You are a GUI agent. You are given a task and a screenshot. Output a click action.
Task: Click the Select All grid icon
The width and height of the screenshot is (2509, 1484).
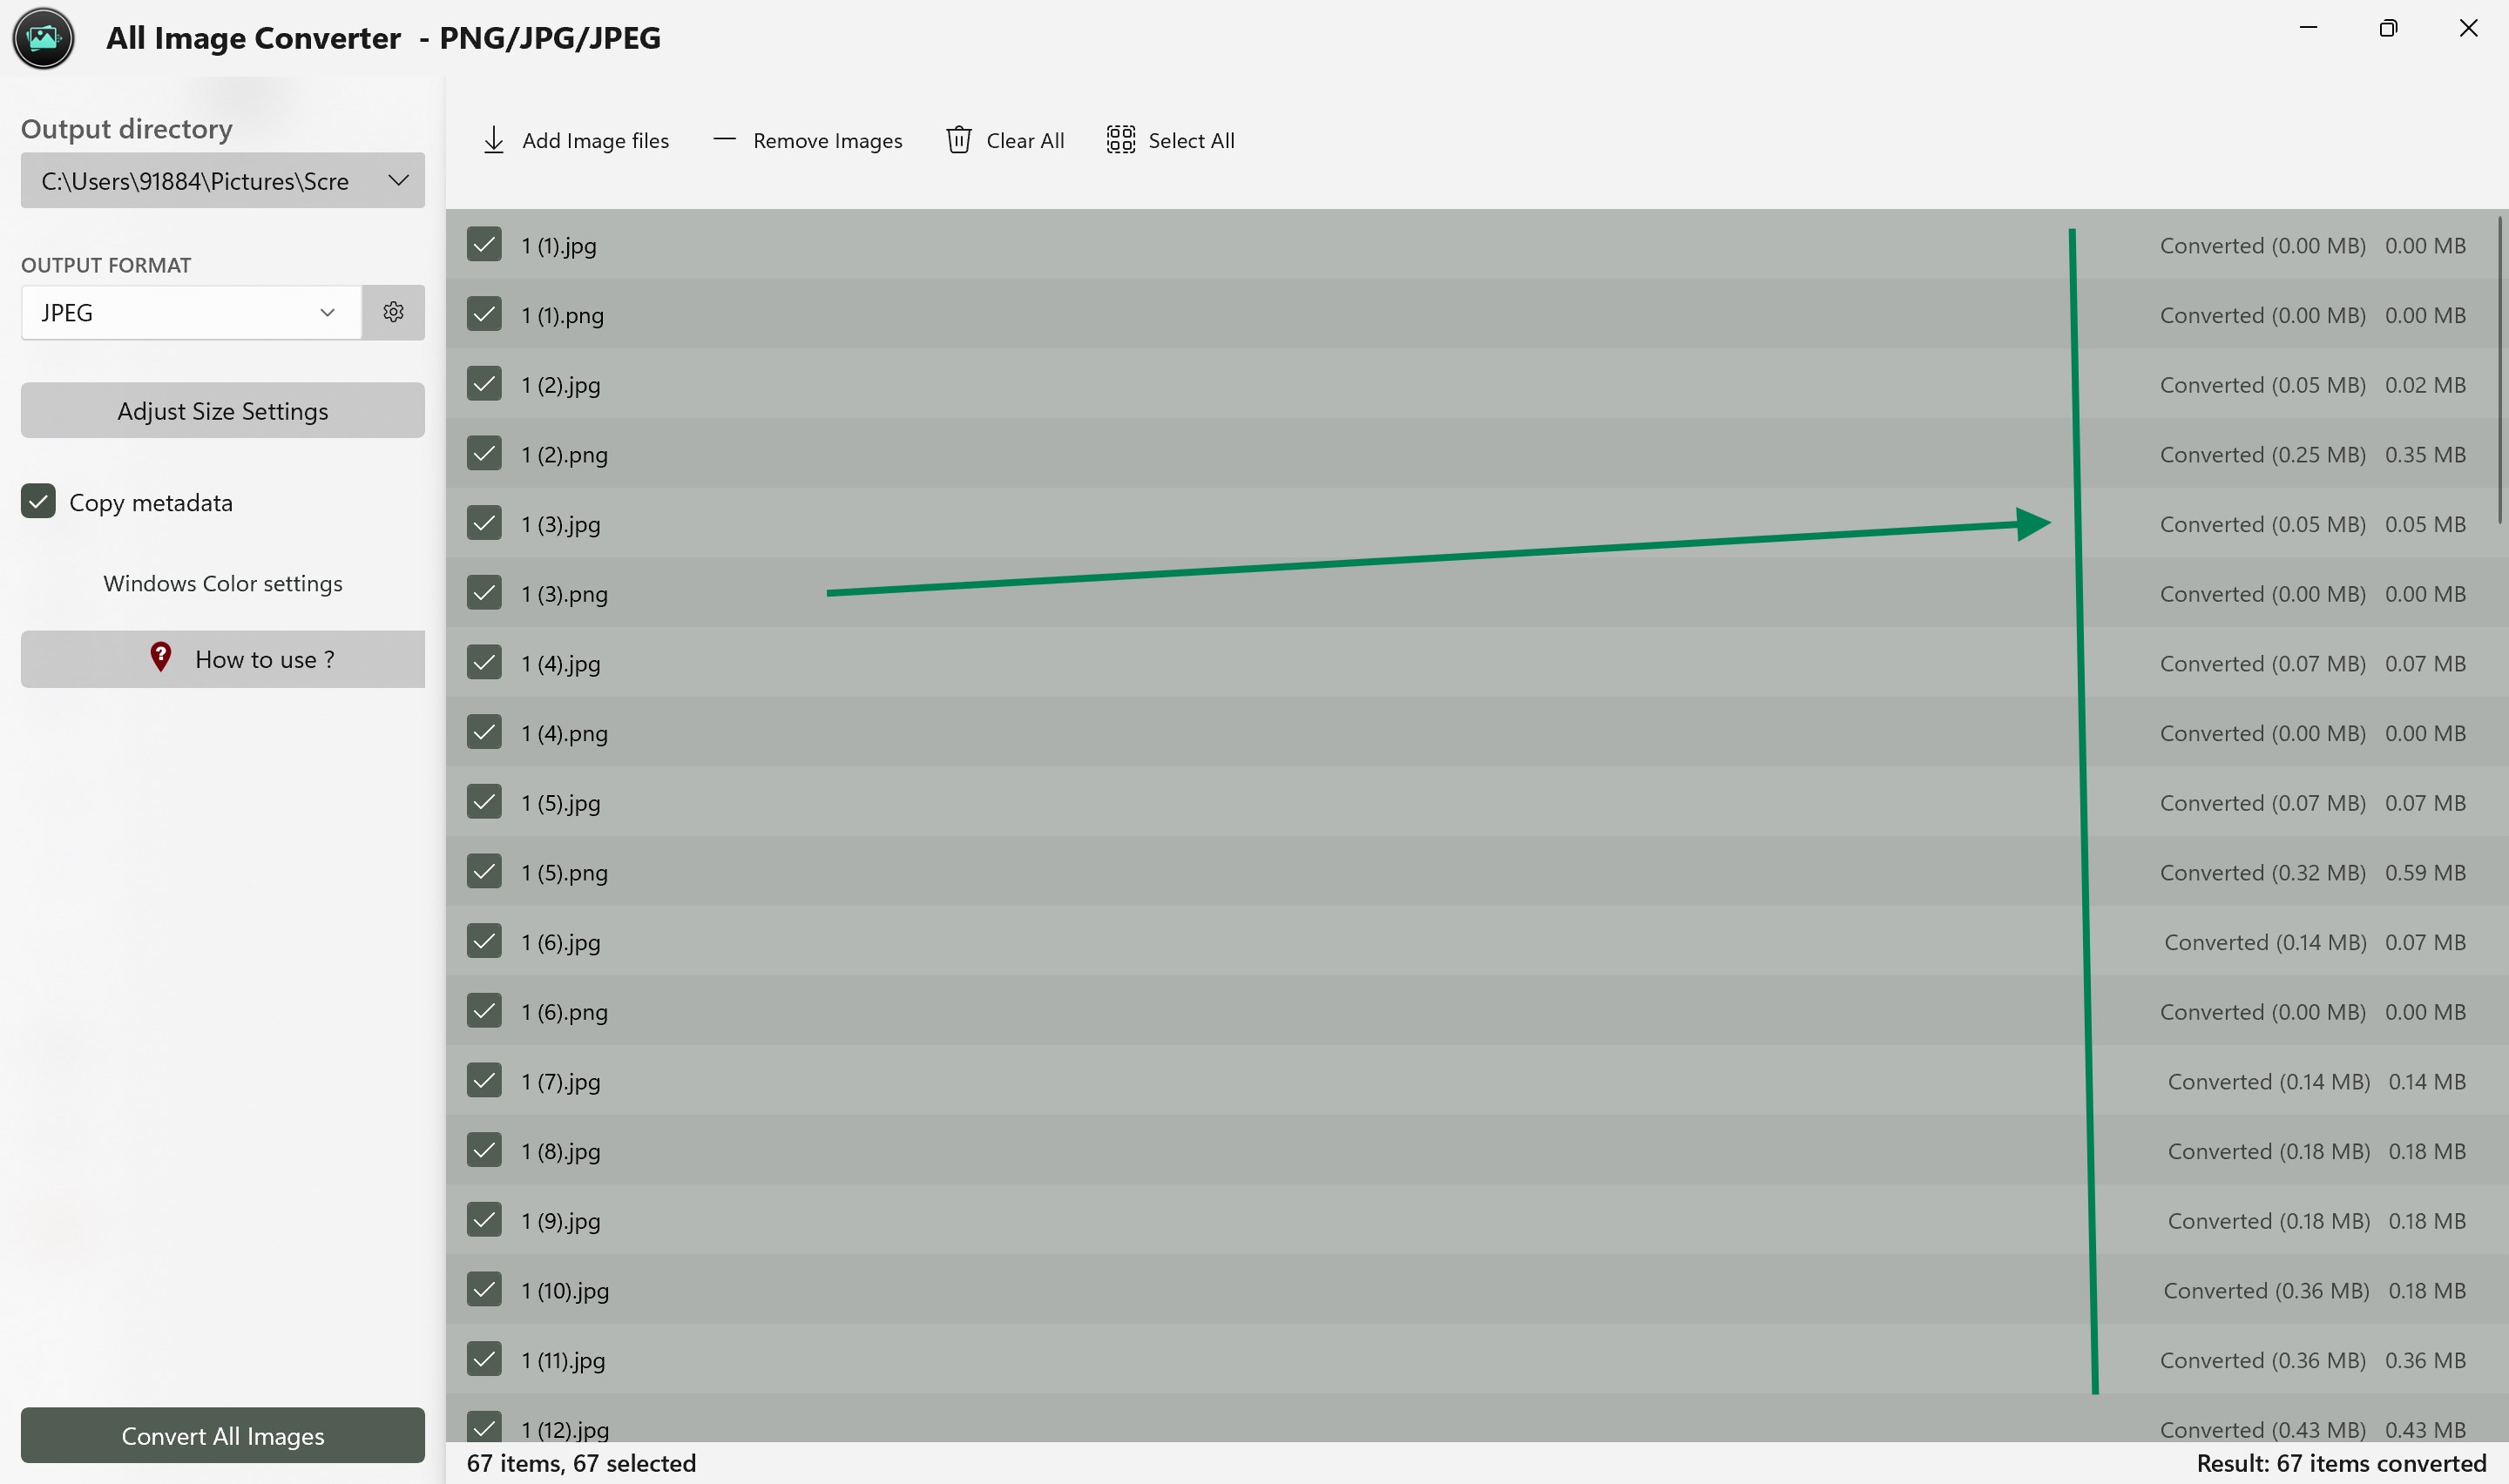tap(1120, 140)
